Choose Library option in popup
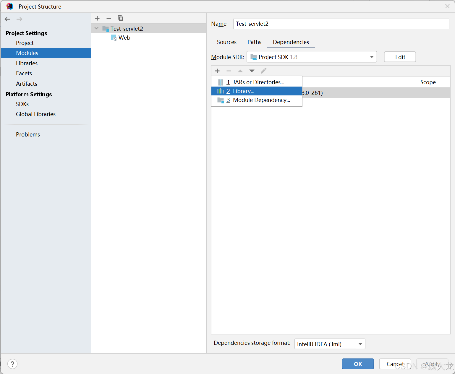Viewport: 455px width, 374px height. [x=257, y=91]
